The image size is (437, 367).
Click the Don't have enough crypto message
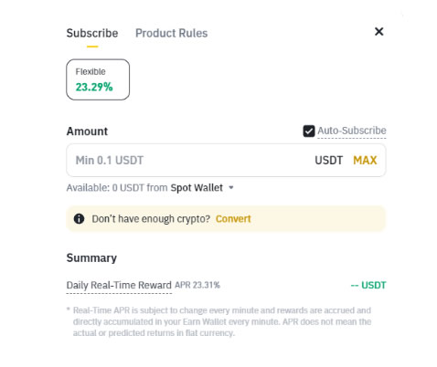pyautogui.click(x=151, y=219)
